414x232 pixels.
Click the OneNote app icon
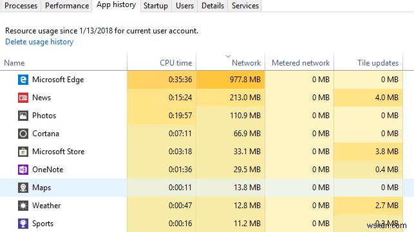pyautogui.click(x=23, y=170)
